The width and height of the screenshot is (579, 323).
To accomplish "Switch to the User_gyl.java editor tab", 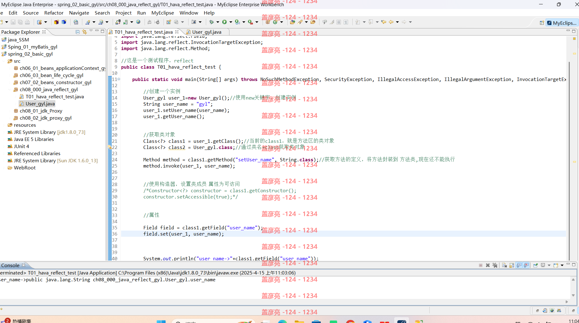I will coord(207,32).
